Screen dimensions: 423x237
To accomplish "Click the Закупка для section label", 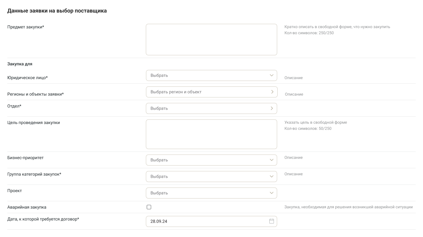I will coord(20,64).
